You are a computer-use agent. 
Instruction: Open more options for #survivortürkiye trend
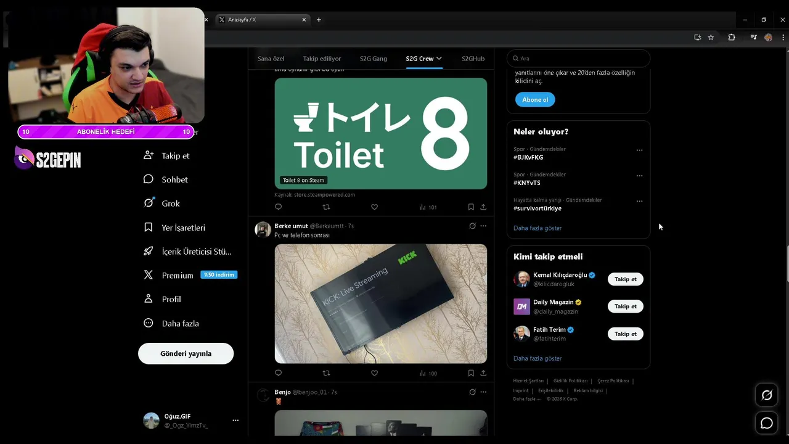pyautogui.click(x=639, y=201)
